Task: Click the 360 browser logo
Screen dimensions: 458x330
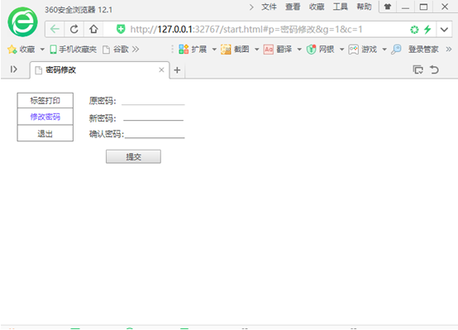Action: [22, 22]
